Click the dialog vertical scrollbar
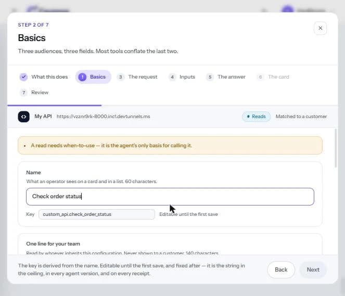The image size is (345, 296). click(336, 148)
